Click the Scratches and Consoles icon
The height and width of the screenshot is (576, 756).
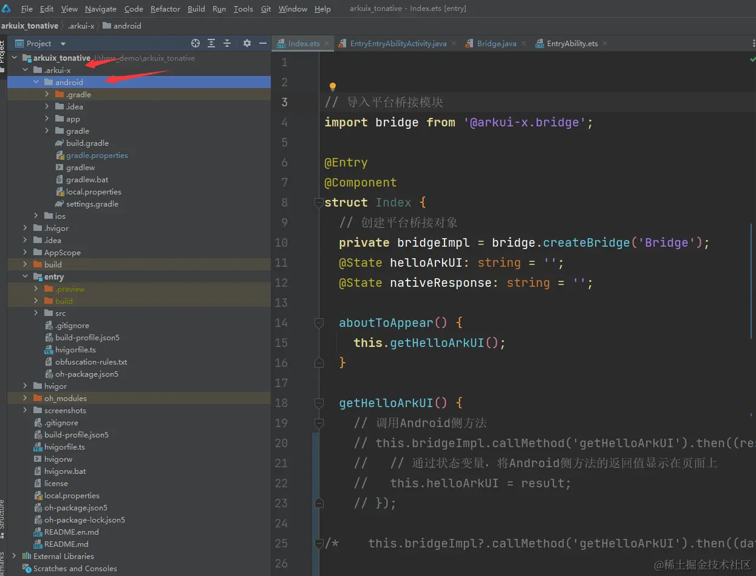tap(27, 569)
